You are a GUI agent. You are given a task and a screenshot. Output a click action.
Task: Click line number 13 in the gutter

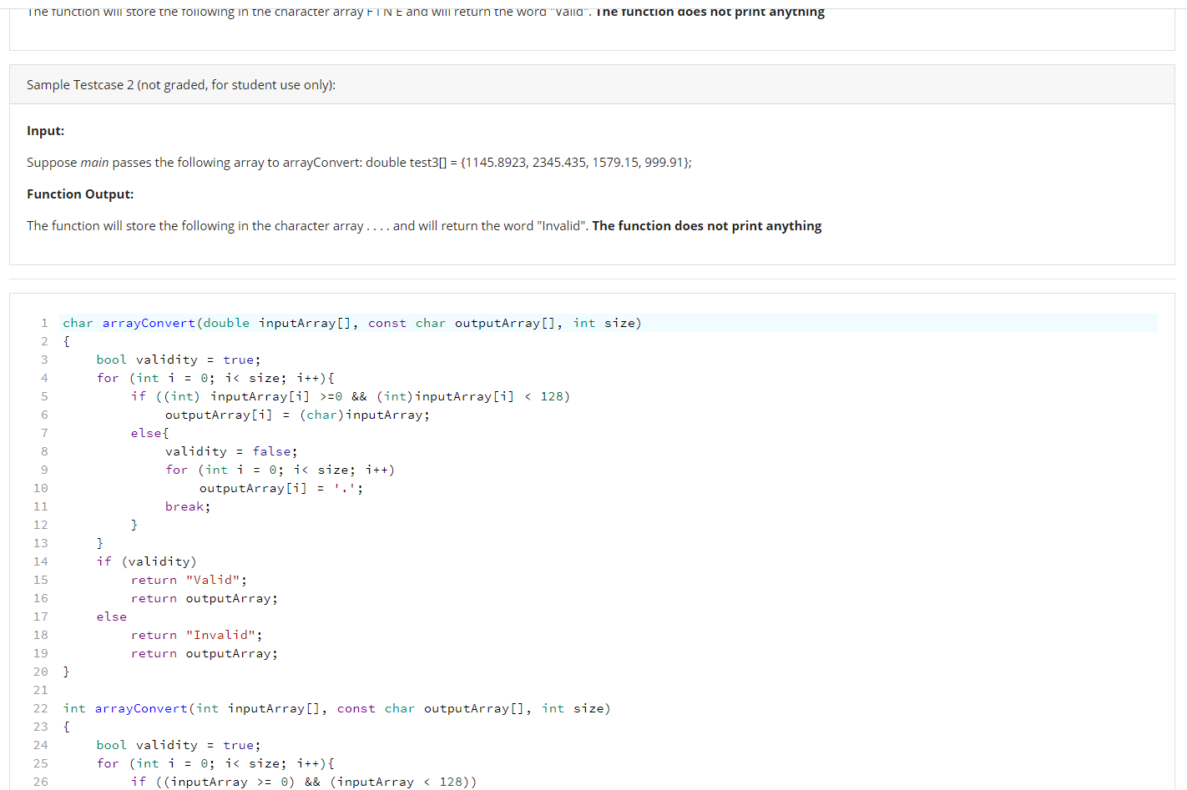point(41,543)
